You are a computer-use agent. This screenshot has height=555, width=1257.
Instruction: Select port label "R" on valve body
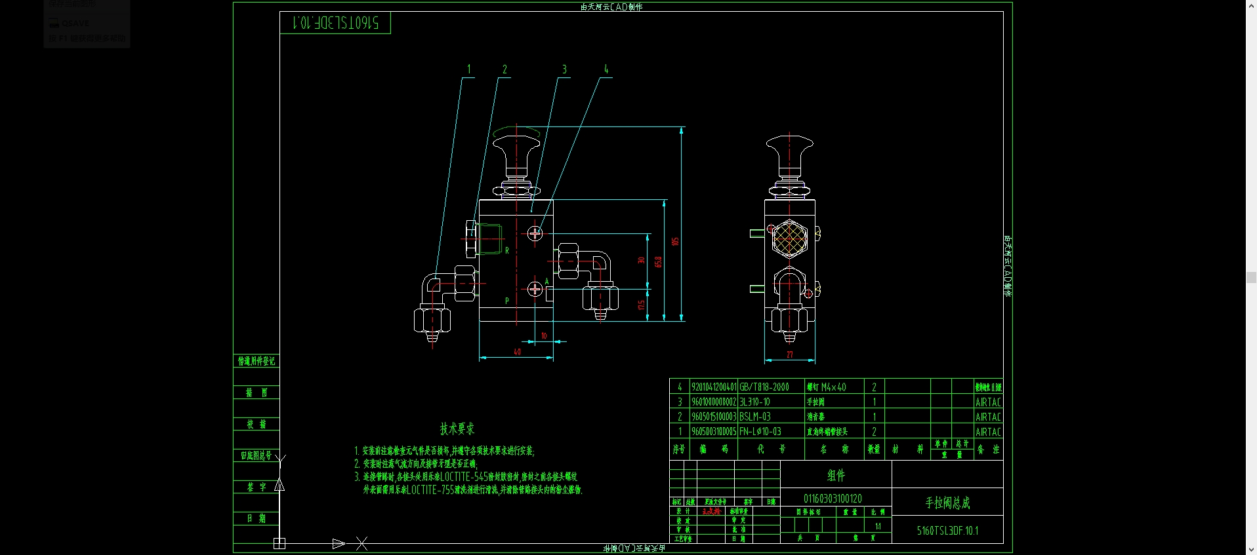click(507, 250)
